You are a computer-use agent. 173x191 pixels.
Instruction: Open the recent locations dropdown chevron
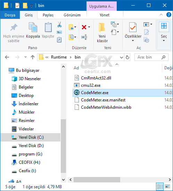point(25,57)
